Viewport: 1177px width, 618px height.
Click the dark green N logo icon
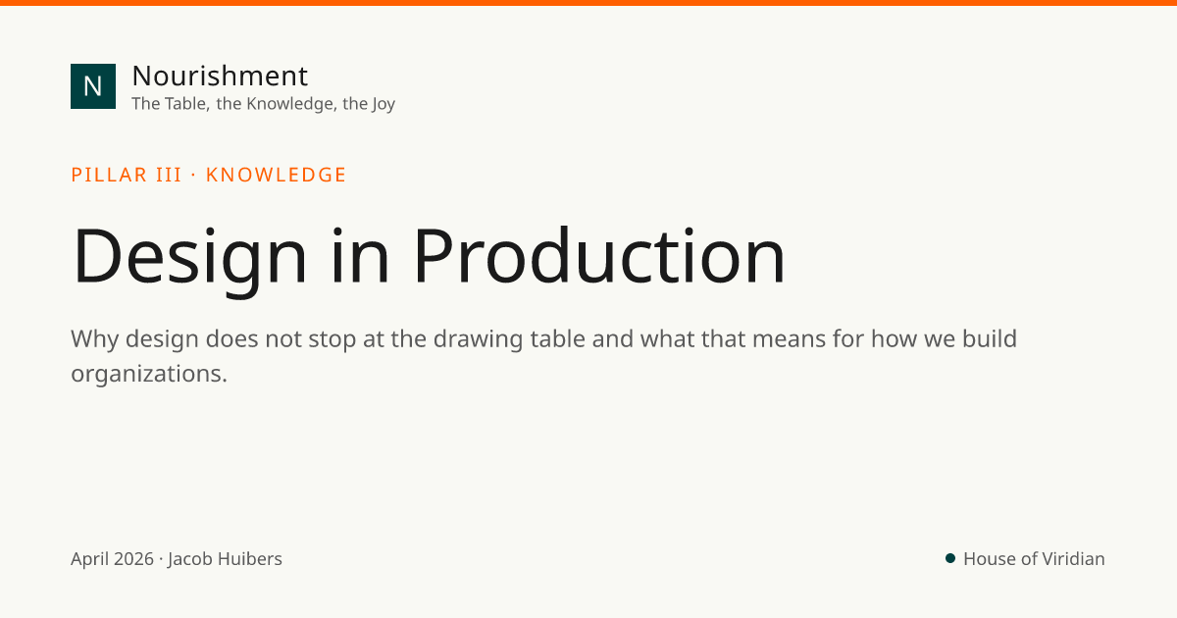point(93,86)
